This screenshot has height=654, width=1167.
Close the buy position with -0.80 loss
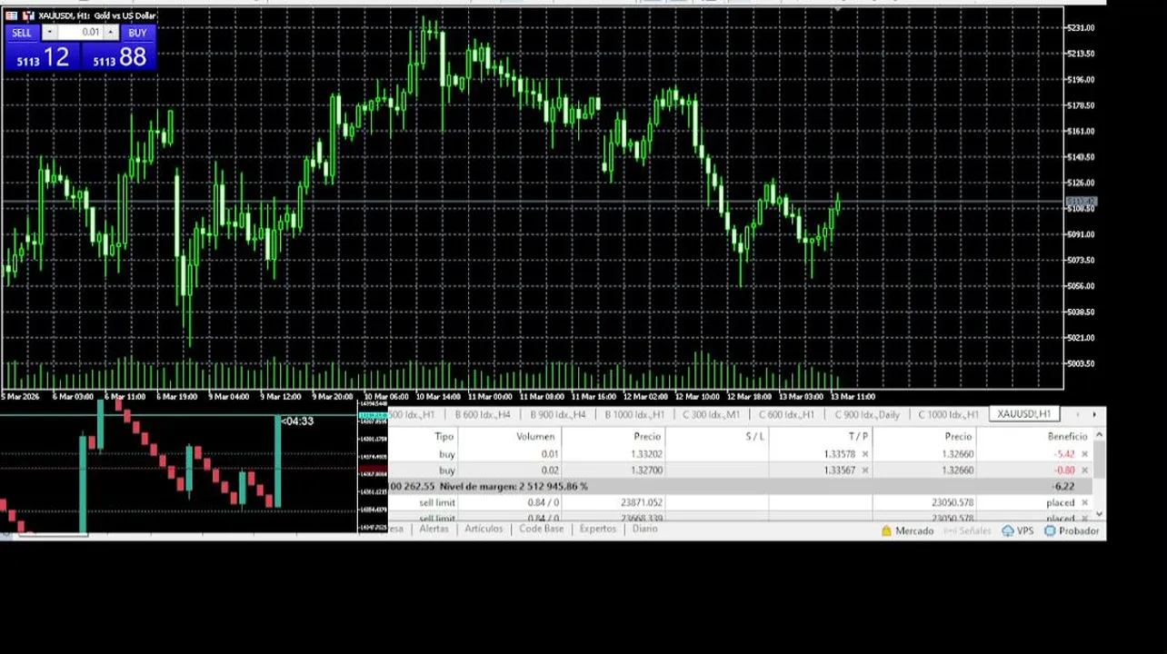(1084, 471)
